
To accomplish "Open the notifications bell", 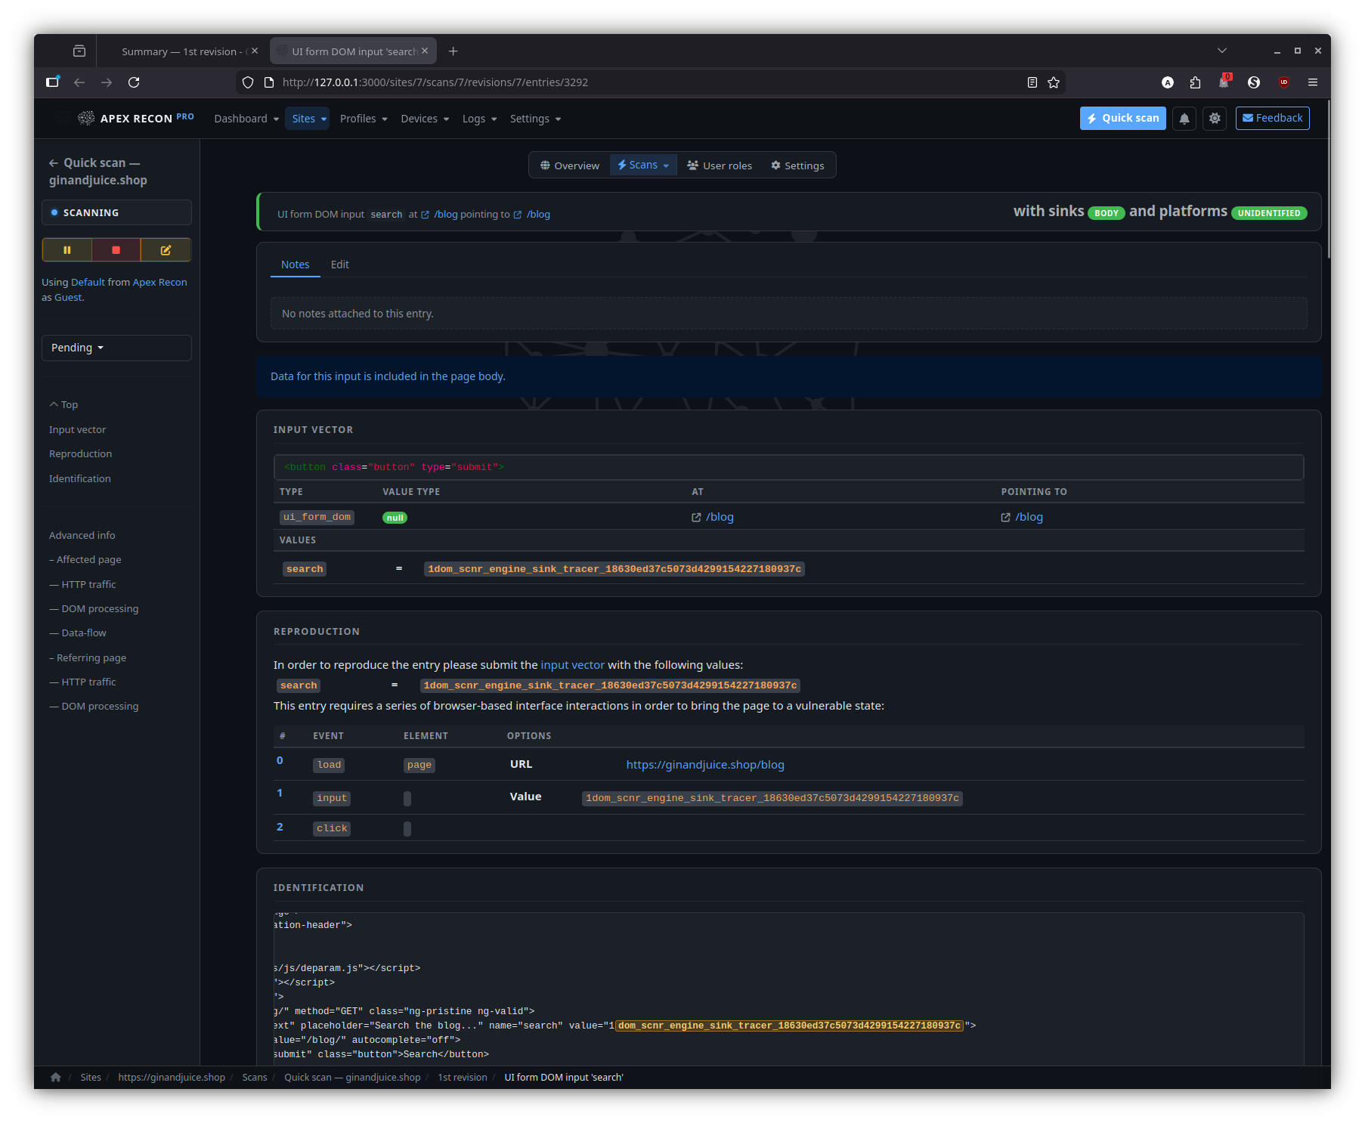I will [1184, 119].
